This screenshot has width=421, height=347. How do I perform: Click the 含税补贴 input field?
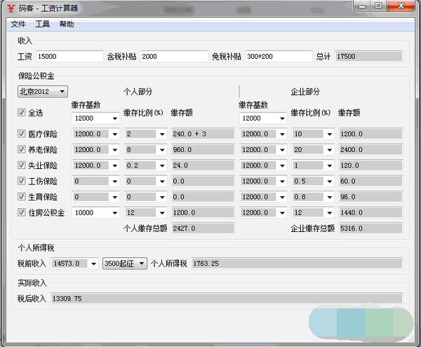[173, 56]
